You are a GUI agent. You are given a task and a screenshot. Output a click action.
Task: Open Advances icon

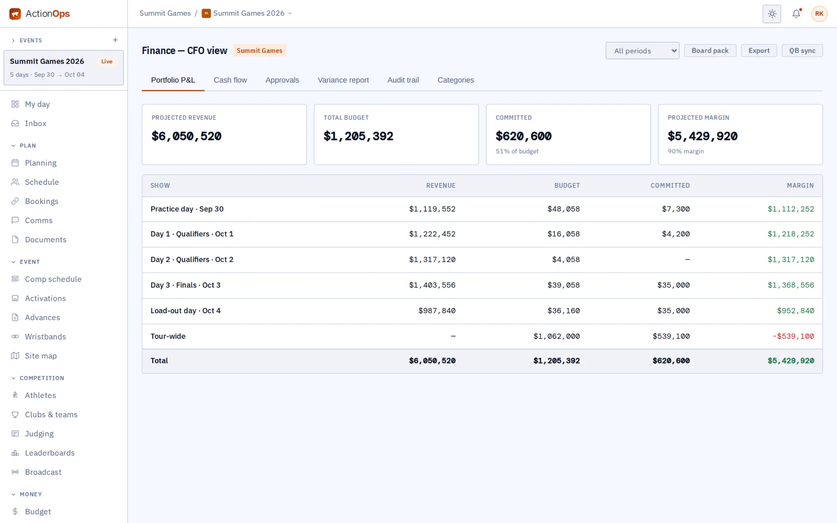(x=15, y=317)
